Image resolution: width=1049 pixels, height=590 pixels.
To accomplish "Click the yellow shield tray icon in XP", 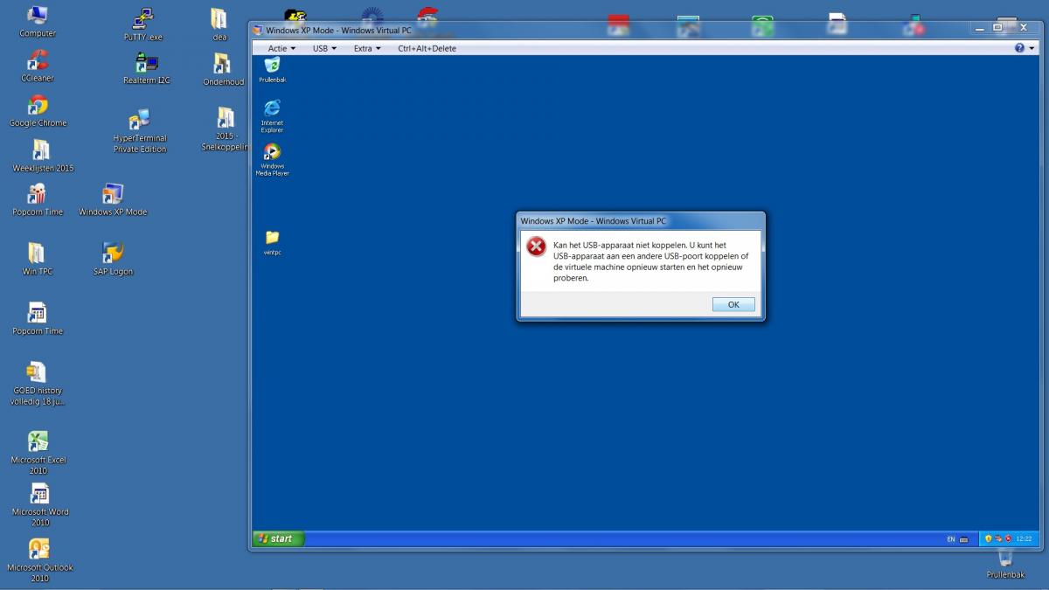I will [x=989, y=538].
